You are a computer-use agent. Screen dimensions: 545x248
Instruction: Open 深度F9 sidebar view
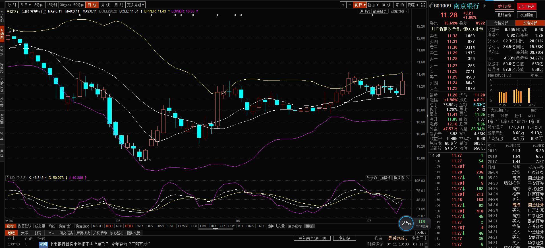point(2,68)
